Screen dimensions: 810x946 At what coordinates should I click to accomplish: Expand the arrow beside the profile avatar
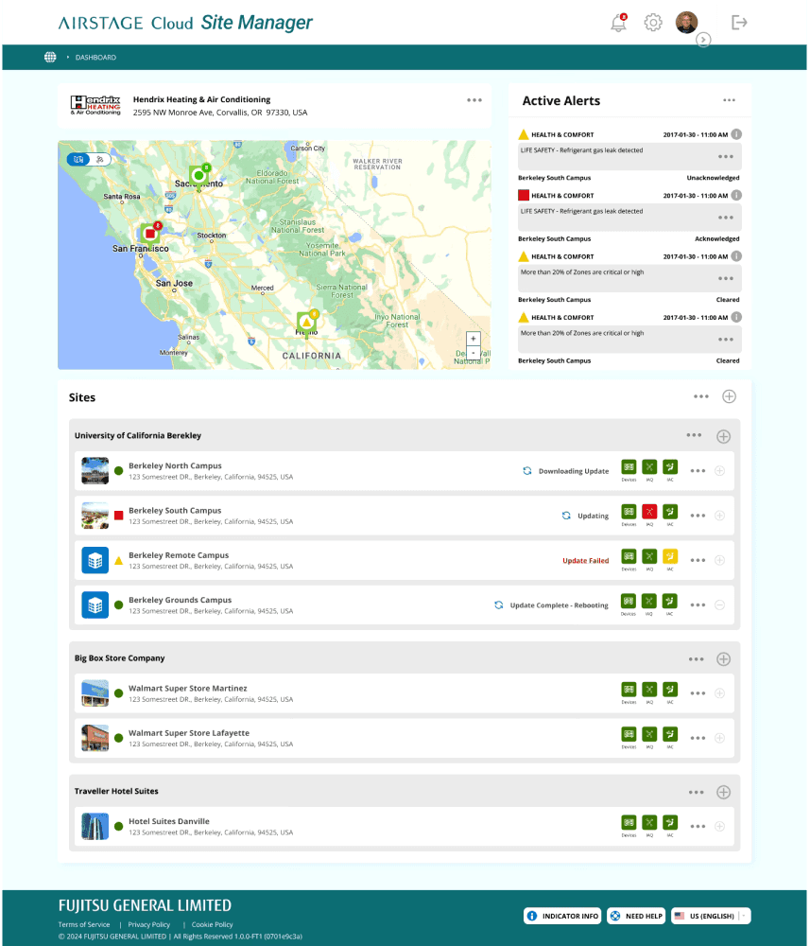tap(703, 40)
